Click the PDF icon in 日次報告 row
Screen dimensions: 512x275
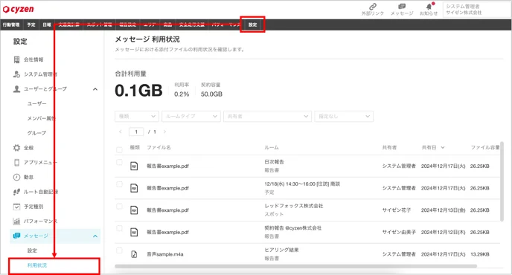(x=134, y=166)
